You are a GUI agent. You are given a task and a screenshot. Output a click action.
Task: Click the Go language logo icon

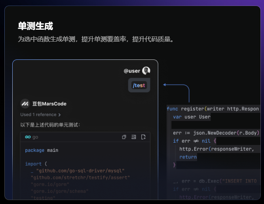[x=28, y=137]
